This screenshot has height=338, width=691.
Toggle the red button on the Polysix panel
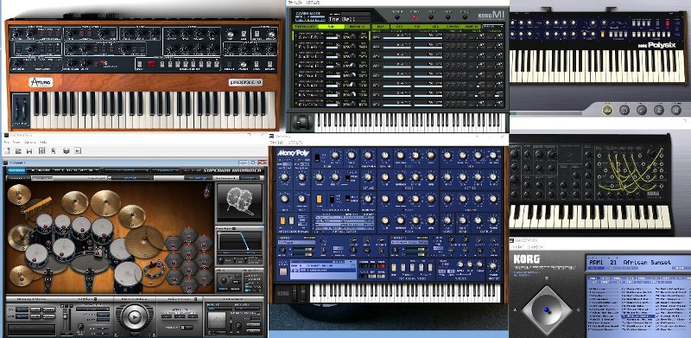pyautogui.click(x=667, y=22)
